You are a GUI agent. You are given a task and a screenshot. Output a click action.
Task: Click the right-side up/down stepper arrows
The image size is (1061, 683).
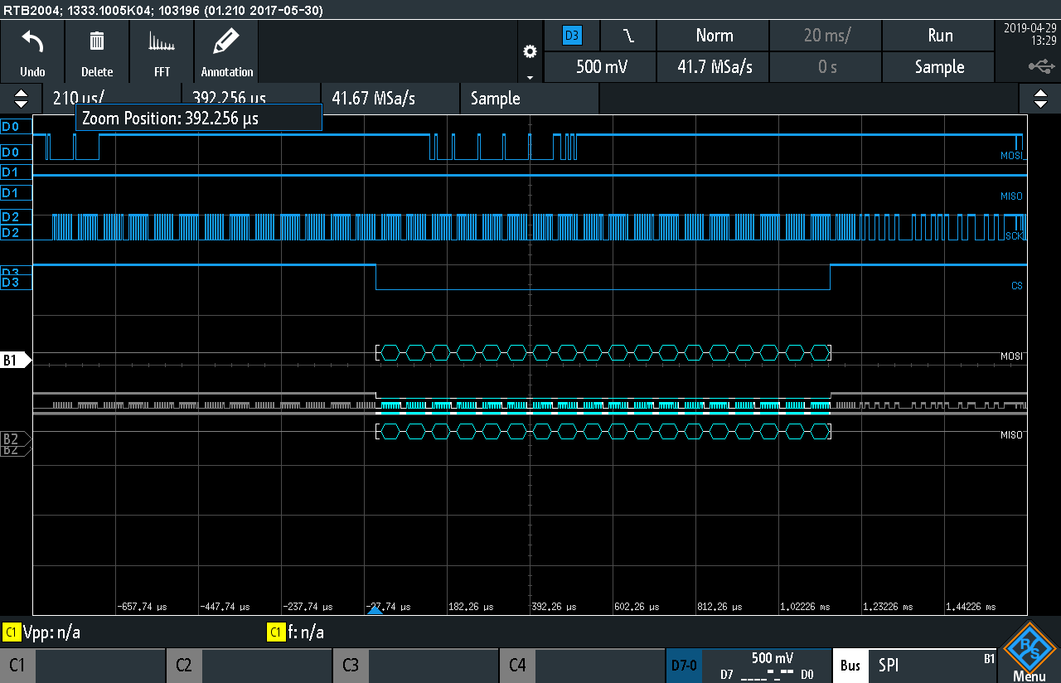1040,99
